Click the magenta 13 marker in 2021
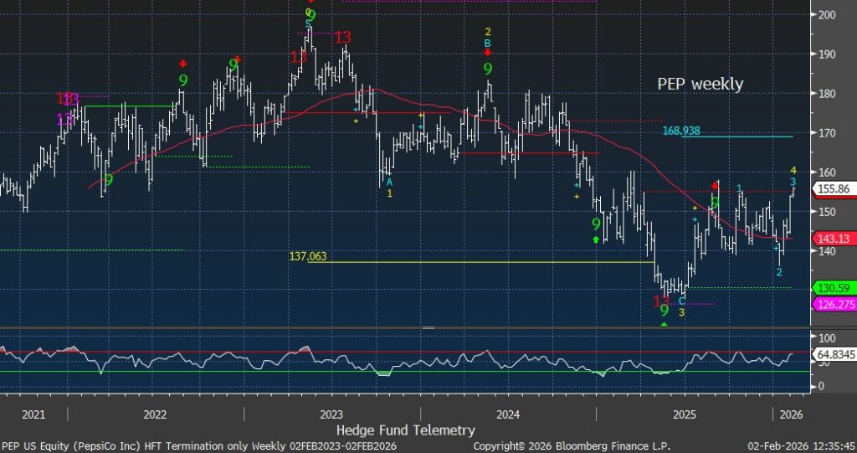This screenshot has width=857, height=453. pyautogui.click(x=64, y=119)
